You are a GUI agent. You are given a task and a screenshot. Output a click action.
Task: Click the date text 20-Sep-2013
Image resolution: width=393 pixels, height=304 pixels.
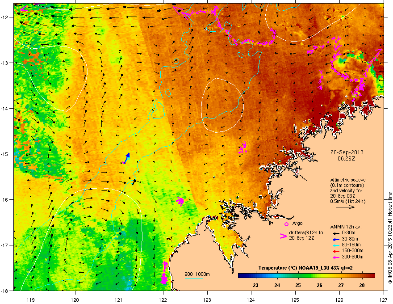click(347, 152)
